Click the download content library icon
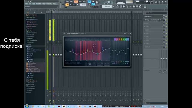Screen dimensions: 192x108 coord(145,7)
